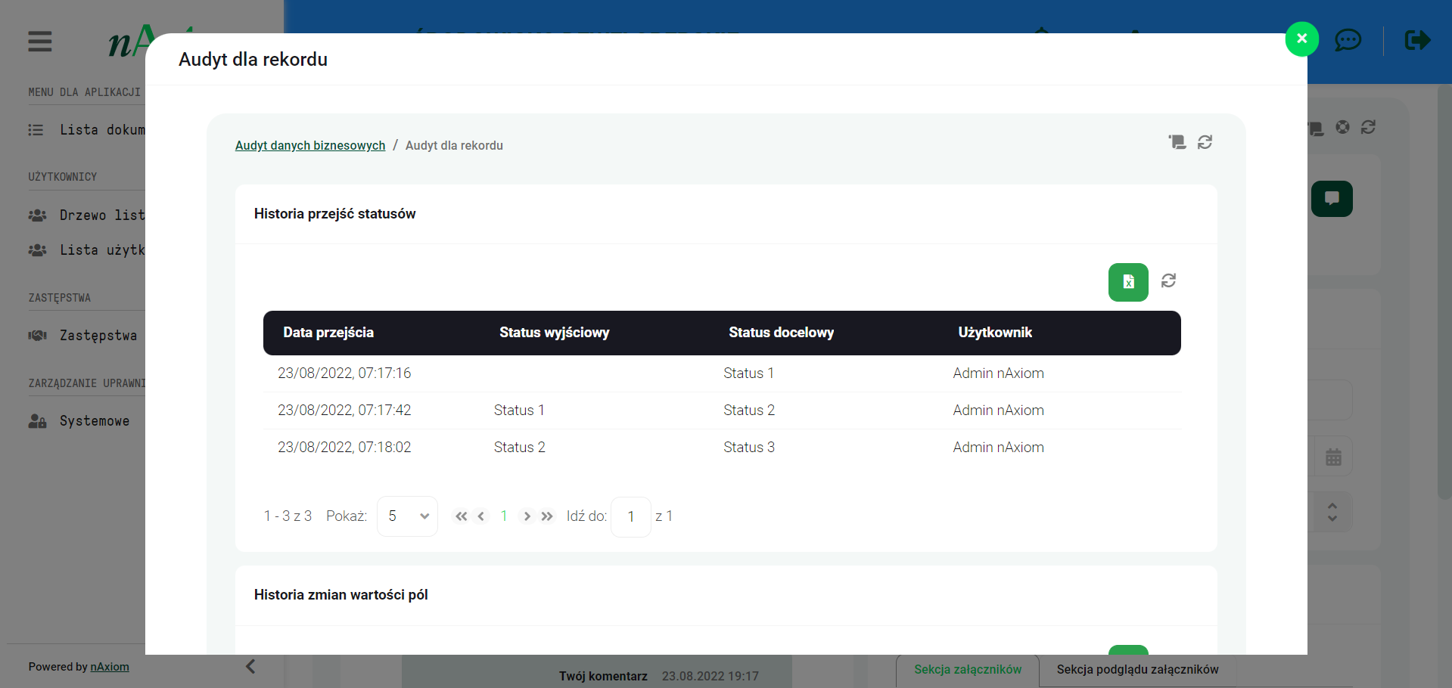Select the Sekcja załączników tab

pyautogui.click(x=967, y=670)
